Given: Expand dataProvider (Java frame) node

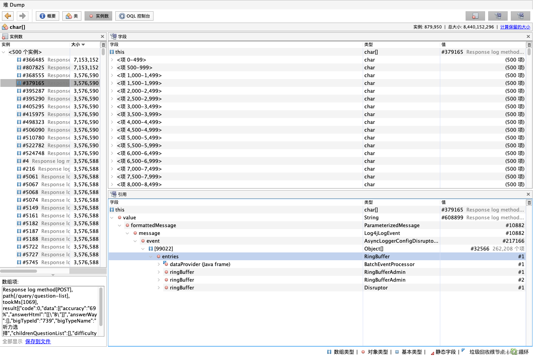Looking at the screenshot, I should [x=159, y=265].
